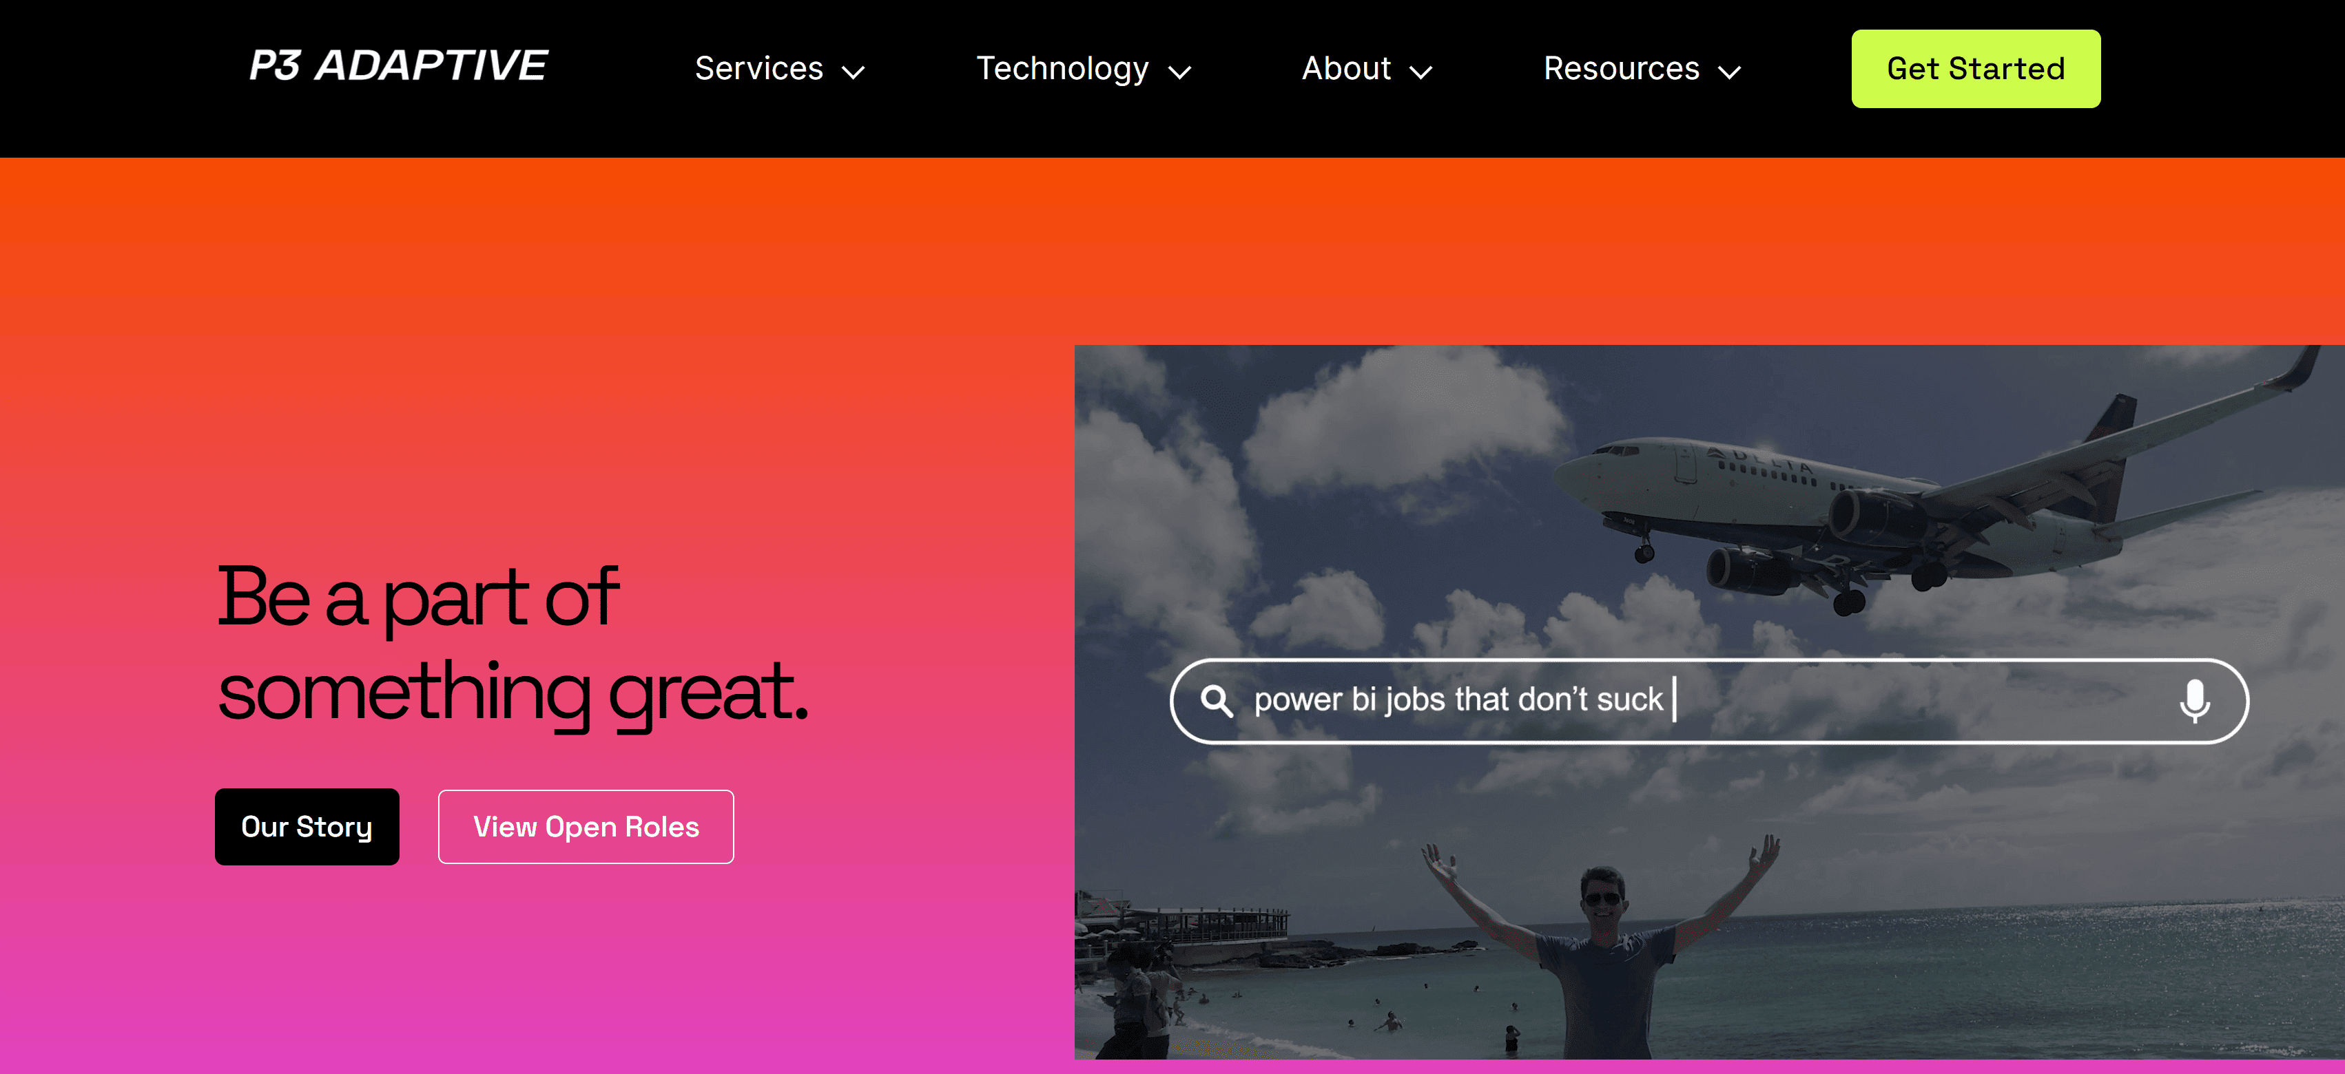
Task: Click the microphone icon in search bar
Action: pyautogui.click(x=2194, y=701)
